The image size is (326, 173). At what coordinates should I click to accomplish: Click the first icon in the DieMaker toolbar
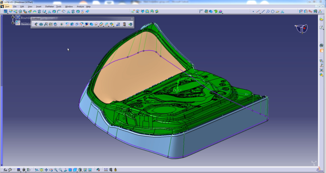click(x=36, y=24)
